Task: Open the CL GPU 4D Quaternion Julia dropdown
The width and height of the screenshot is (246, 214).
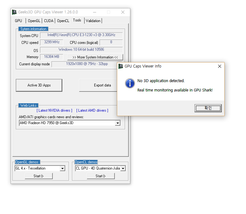Action: 123,169
